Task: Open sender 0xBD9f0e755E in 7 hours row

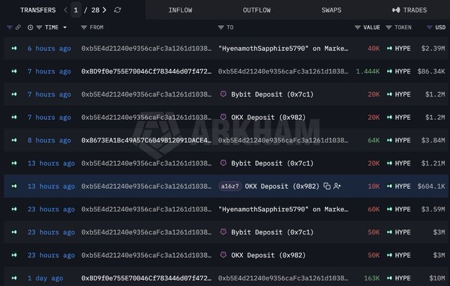Action: (x=146, y=71)
